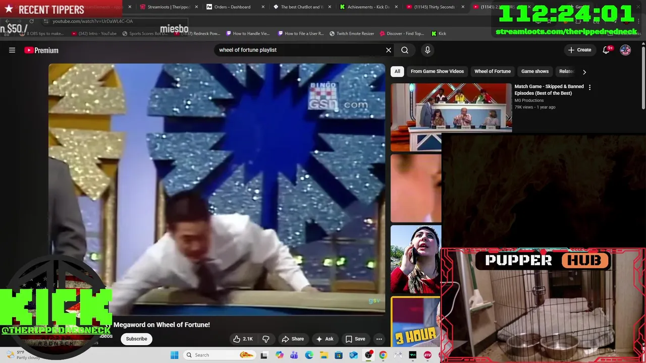Select the All filter chip
The height and width of the screenshot is (363, 646).
[397, 71]
